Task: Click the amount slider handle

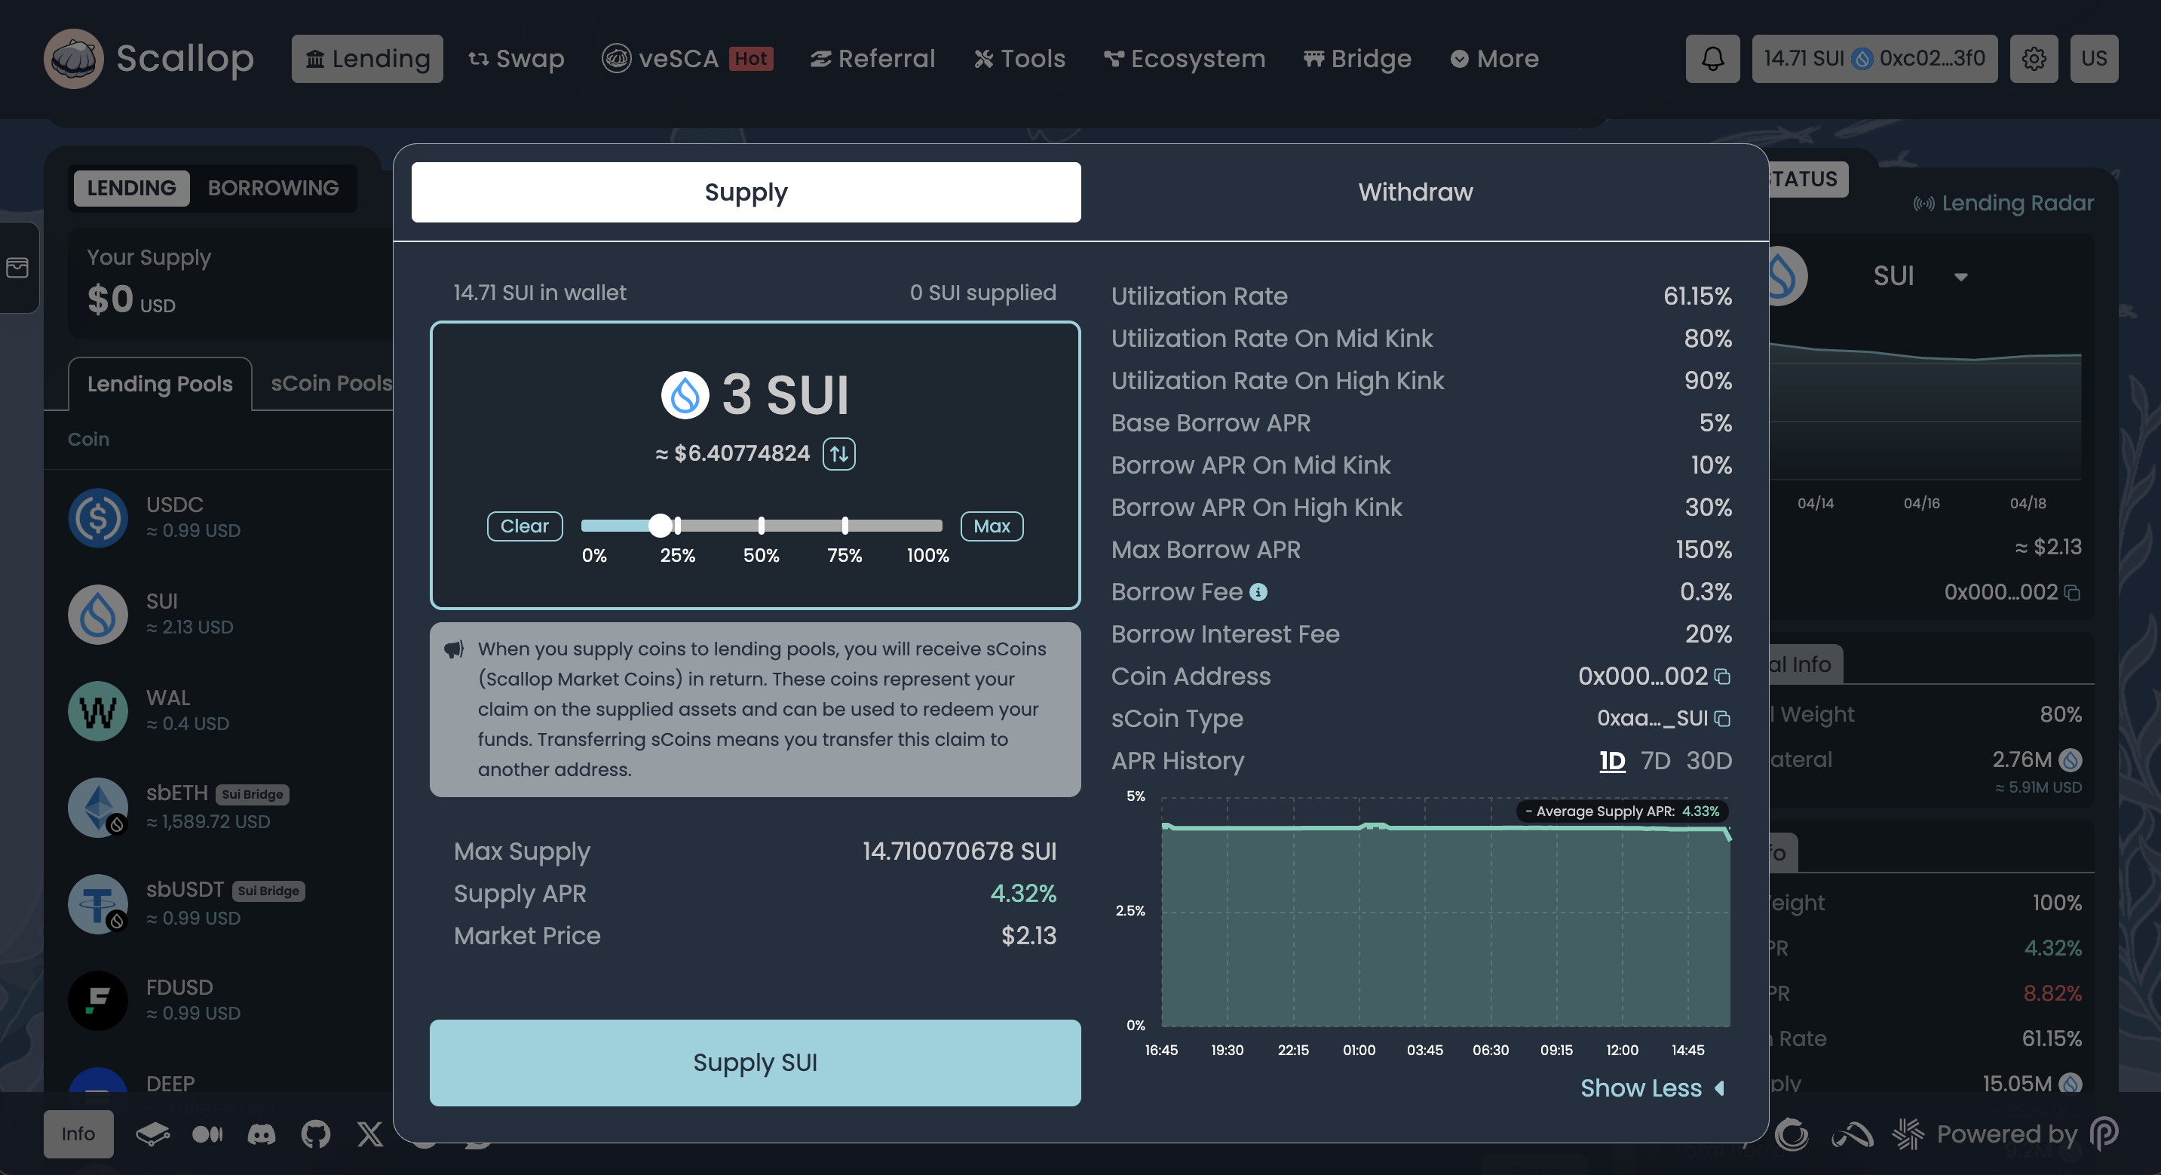Action: [x=661, y=526]
